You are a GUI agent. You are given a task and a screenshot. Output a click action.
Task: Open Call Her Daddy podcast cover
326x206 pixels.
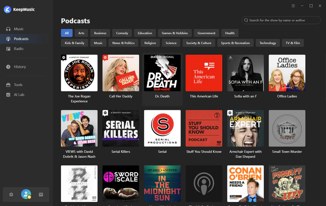(x=121, y=73)
